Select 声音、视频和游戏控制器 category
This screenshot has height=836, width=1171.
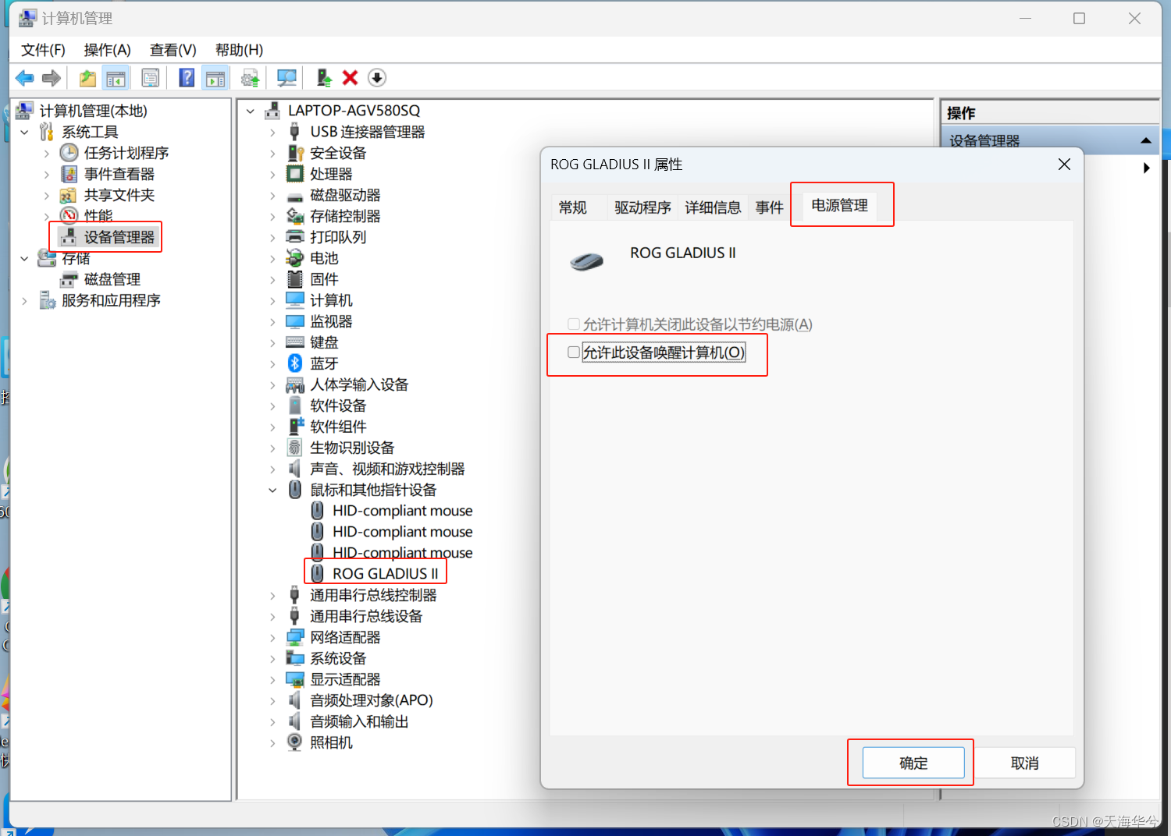click(x=387, y=469)
